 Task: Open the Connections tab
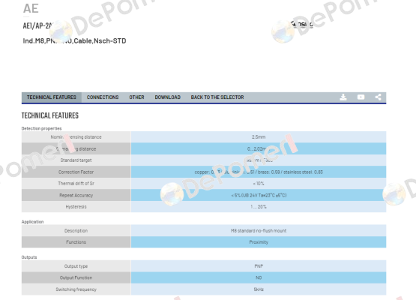[x=103, y=97]
